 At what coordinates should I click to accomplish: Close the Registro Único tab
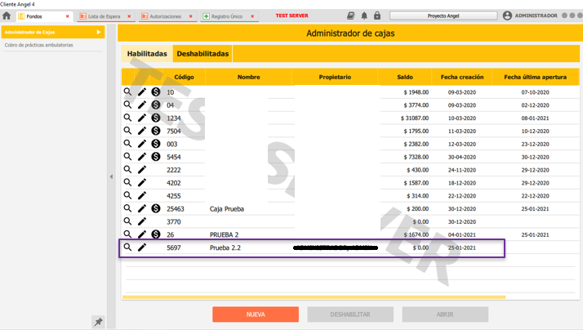click(x=252, y=16)
